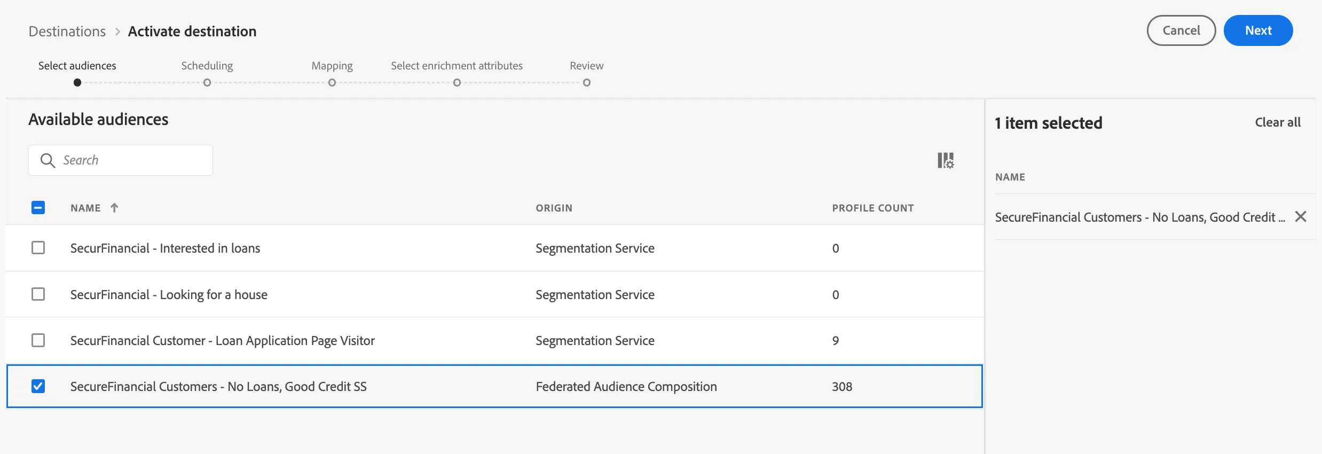This screenshot has height=454, width=1322.
Task: Select the "SecurFinancial - Looking for a house" name
Action: [169, 295]
